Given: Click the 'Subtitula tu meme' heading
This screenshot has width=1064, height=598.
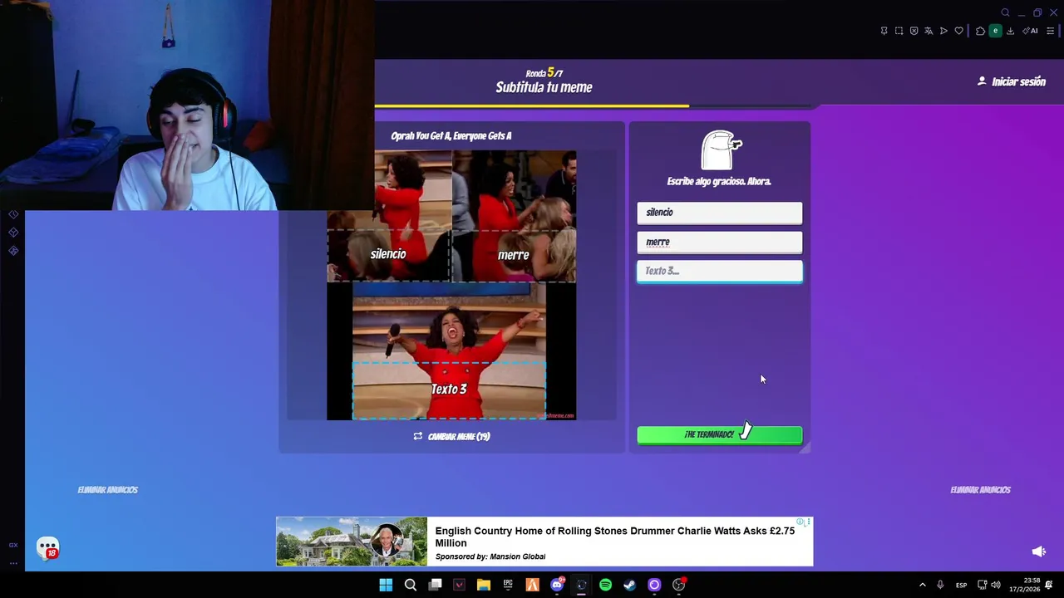Looking at the screenshot, I should pos(544,87).
